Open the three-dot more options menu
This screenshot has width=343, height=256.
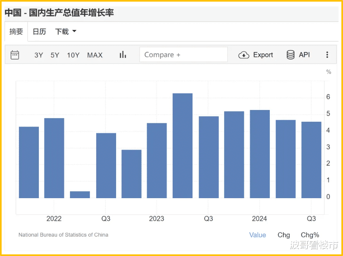point(327,55)
